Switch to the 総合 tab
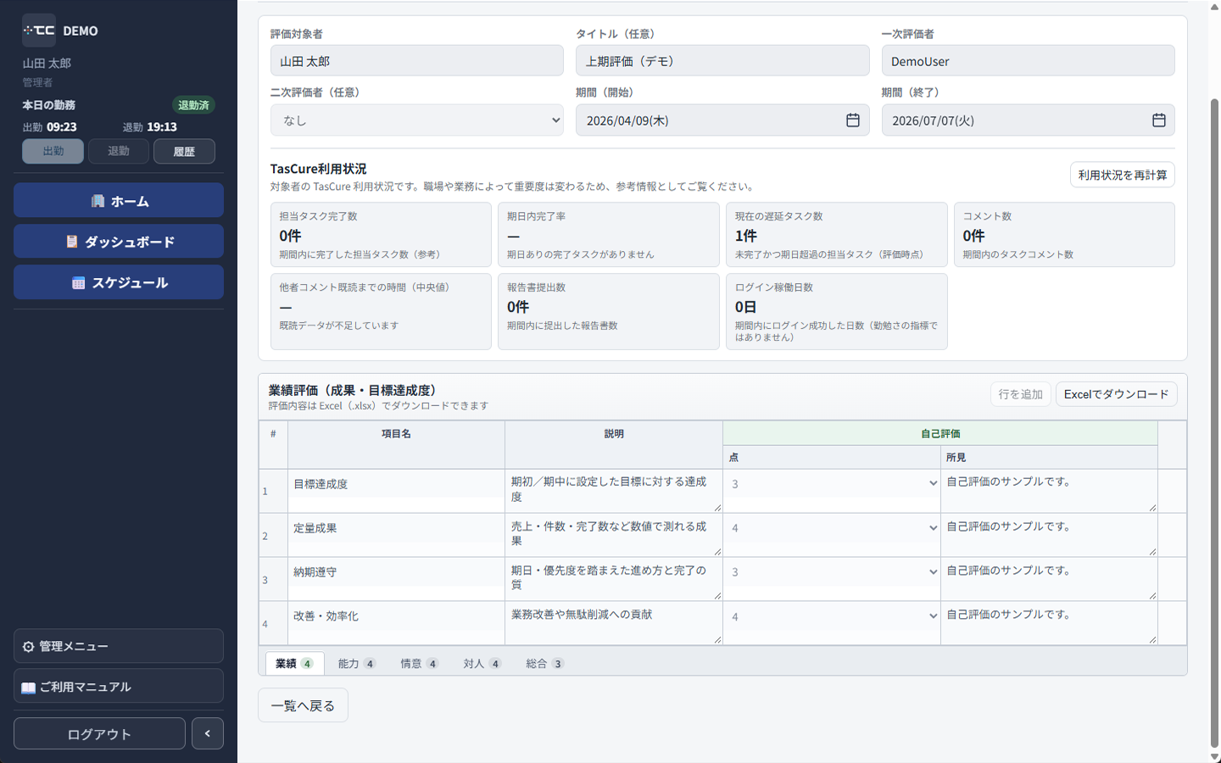 pos(544,664)
